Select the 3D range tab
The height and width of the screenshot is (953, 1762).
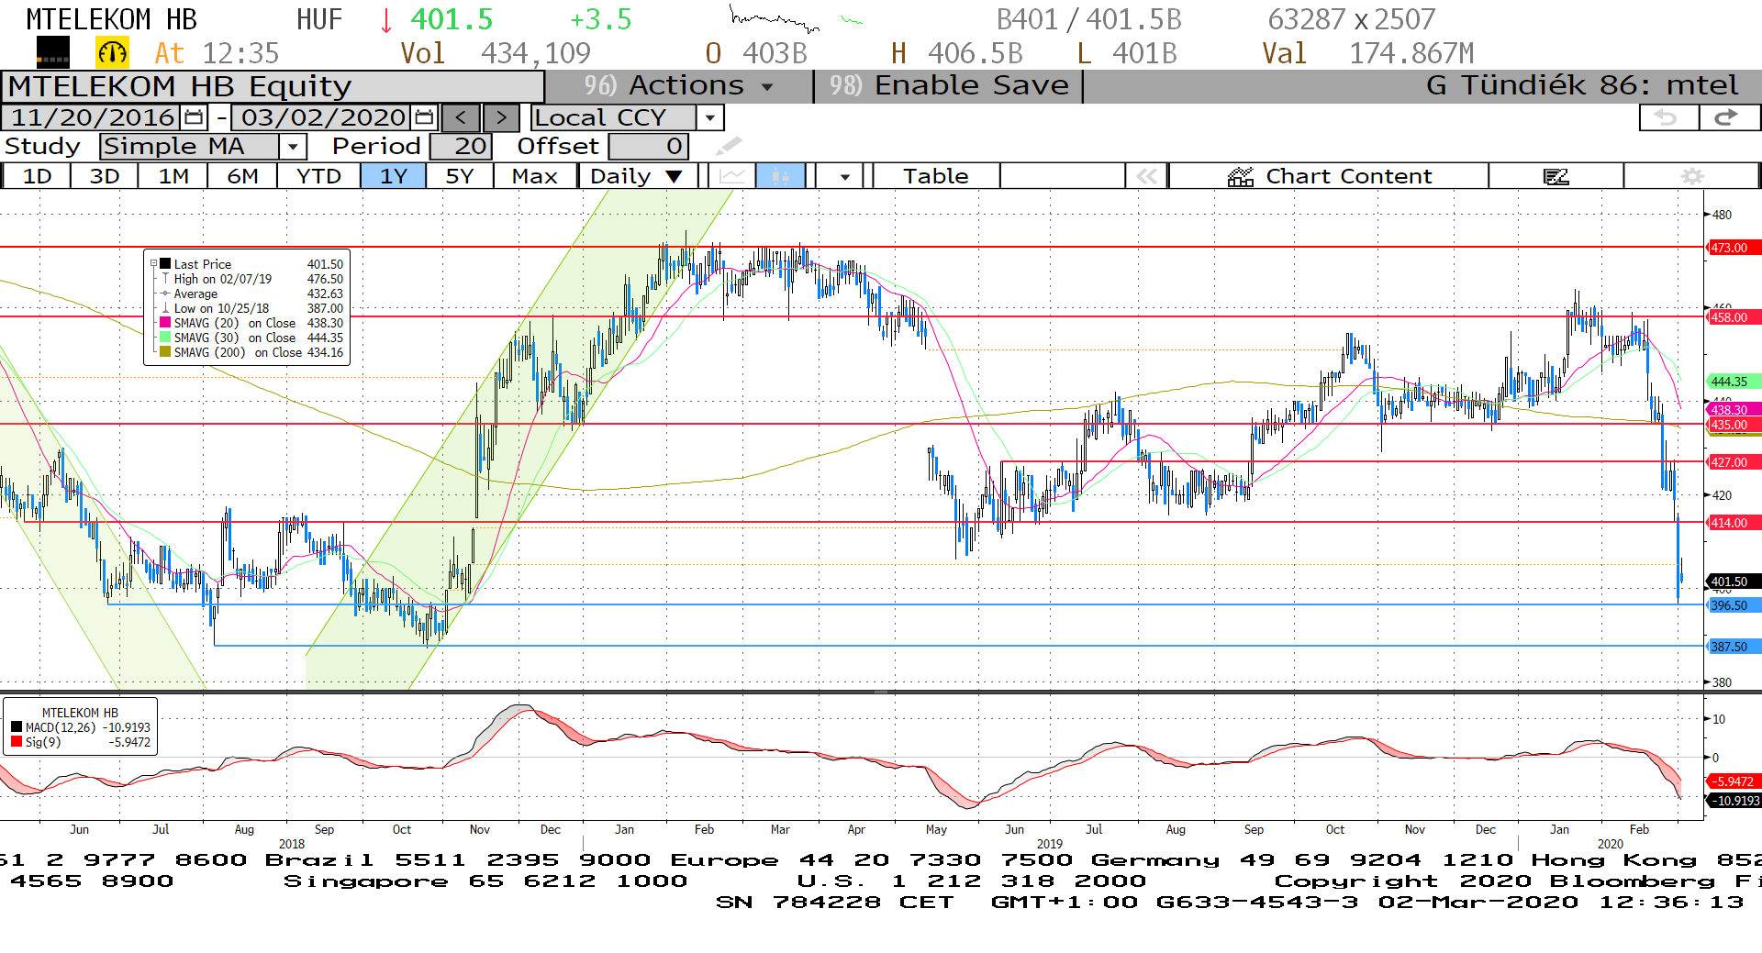click(105, 176)
